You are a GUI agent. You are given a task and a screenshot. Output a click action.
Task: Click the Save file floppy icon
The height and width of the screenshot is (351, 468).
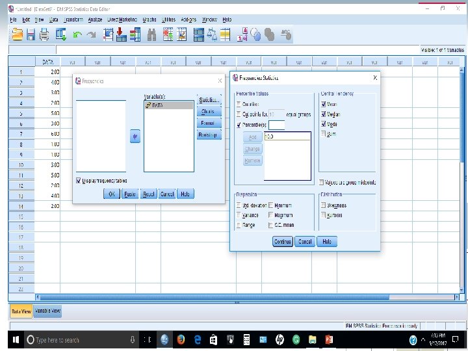31,34
